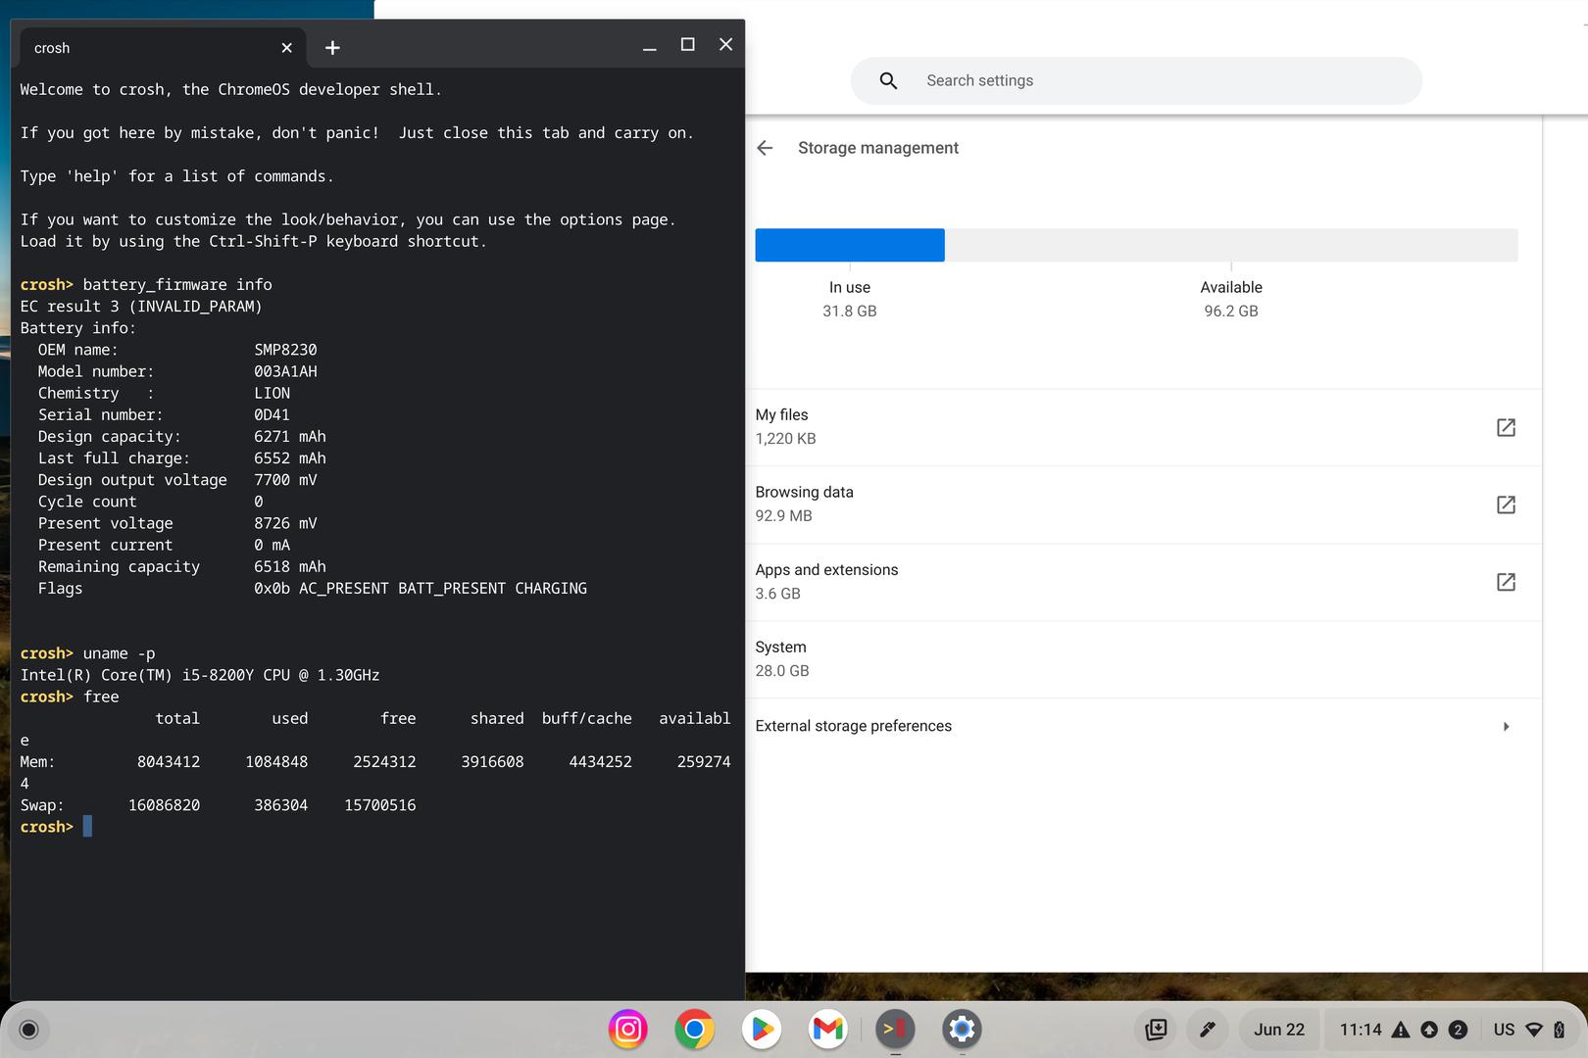Open a new crosh tab

tap(332, 48)
